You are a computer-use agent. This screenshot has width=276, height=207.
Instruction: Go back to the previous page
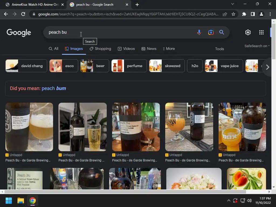6,14
